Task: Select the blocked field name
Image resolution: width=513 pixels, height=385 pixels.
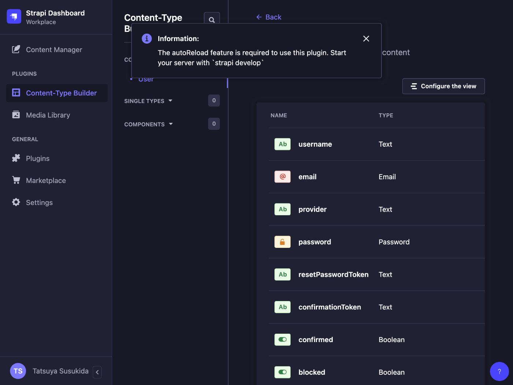Action: click(312, 372)
